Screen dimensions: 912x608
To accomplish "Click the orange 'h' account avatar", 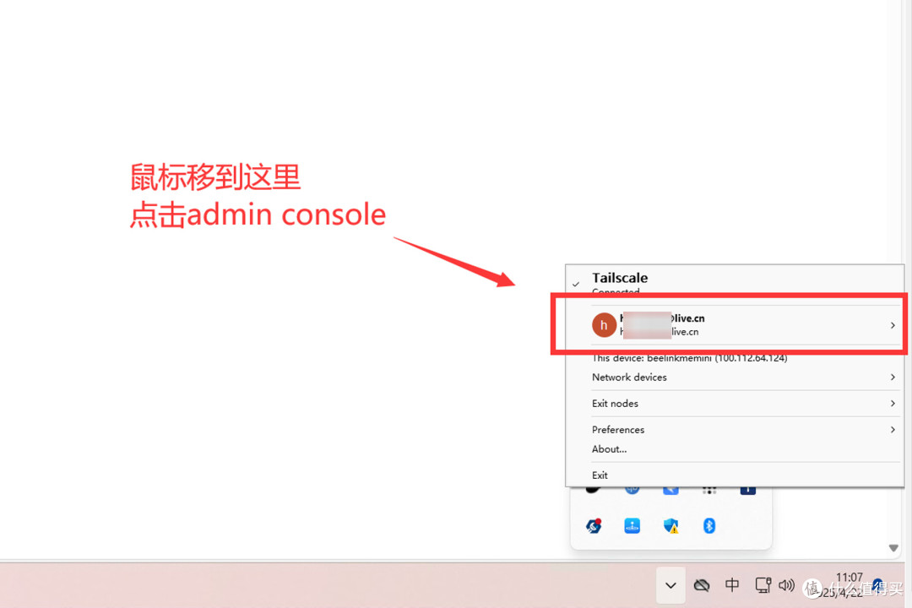I will click(x=604, y=324).
